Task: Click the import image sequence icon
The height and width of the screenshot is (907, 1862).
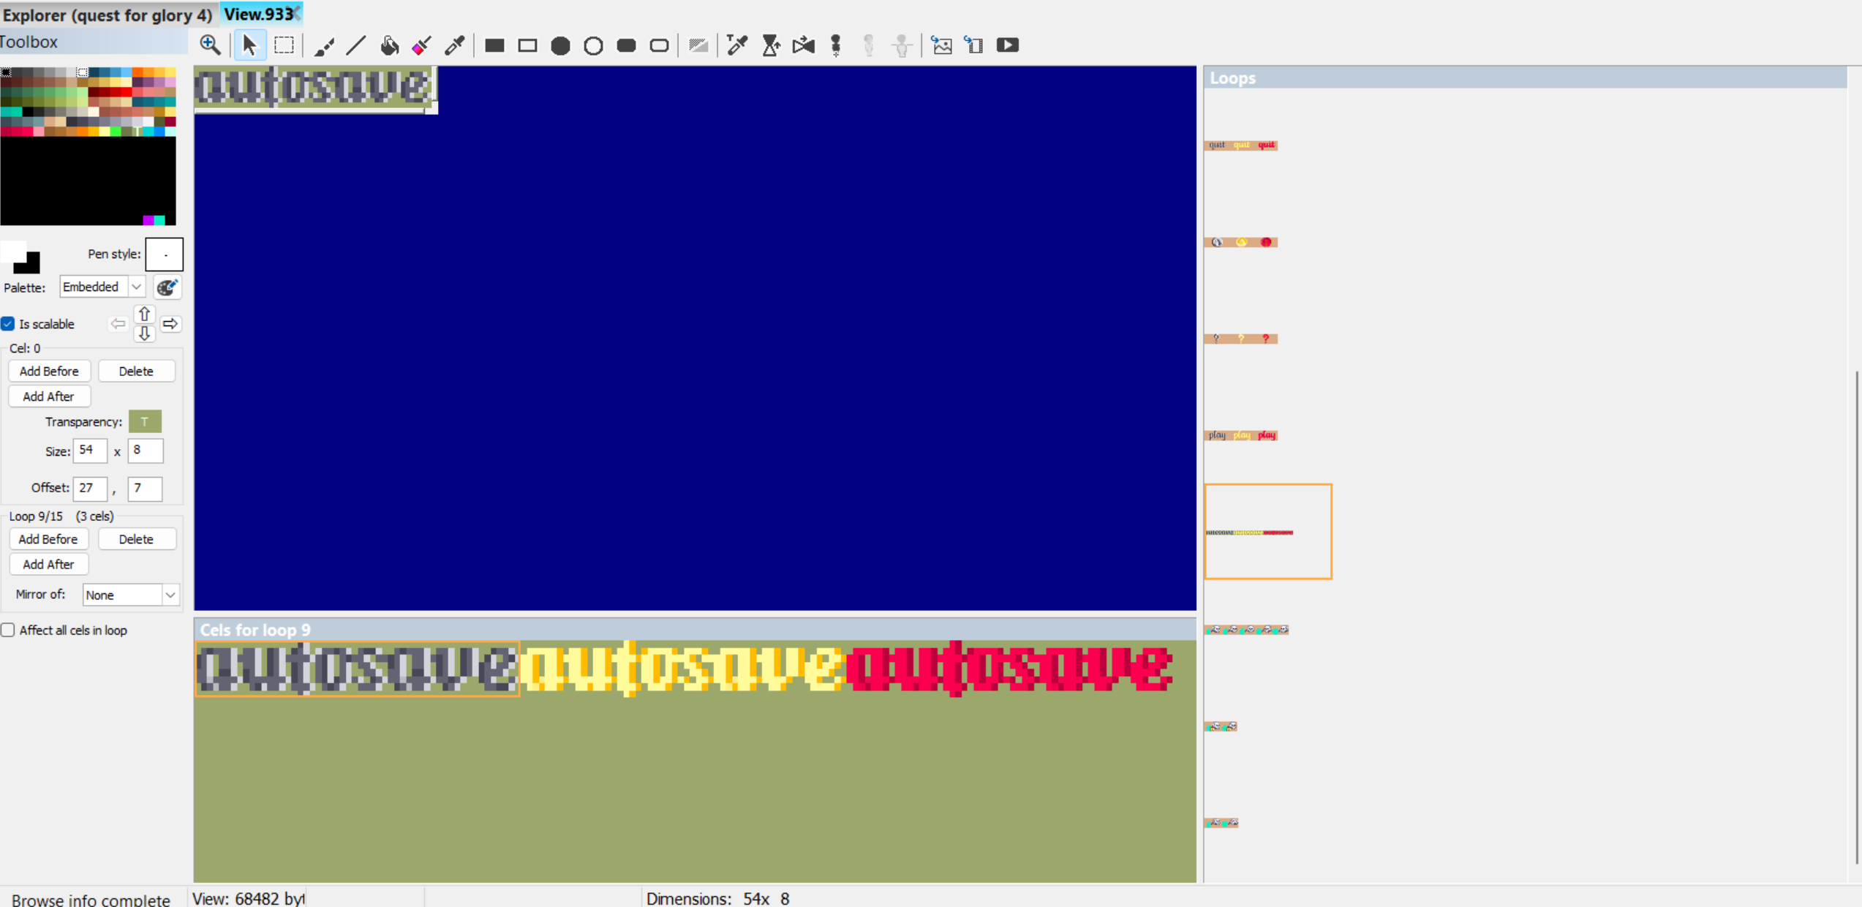Action: pos(974,45)
